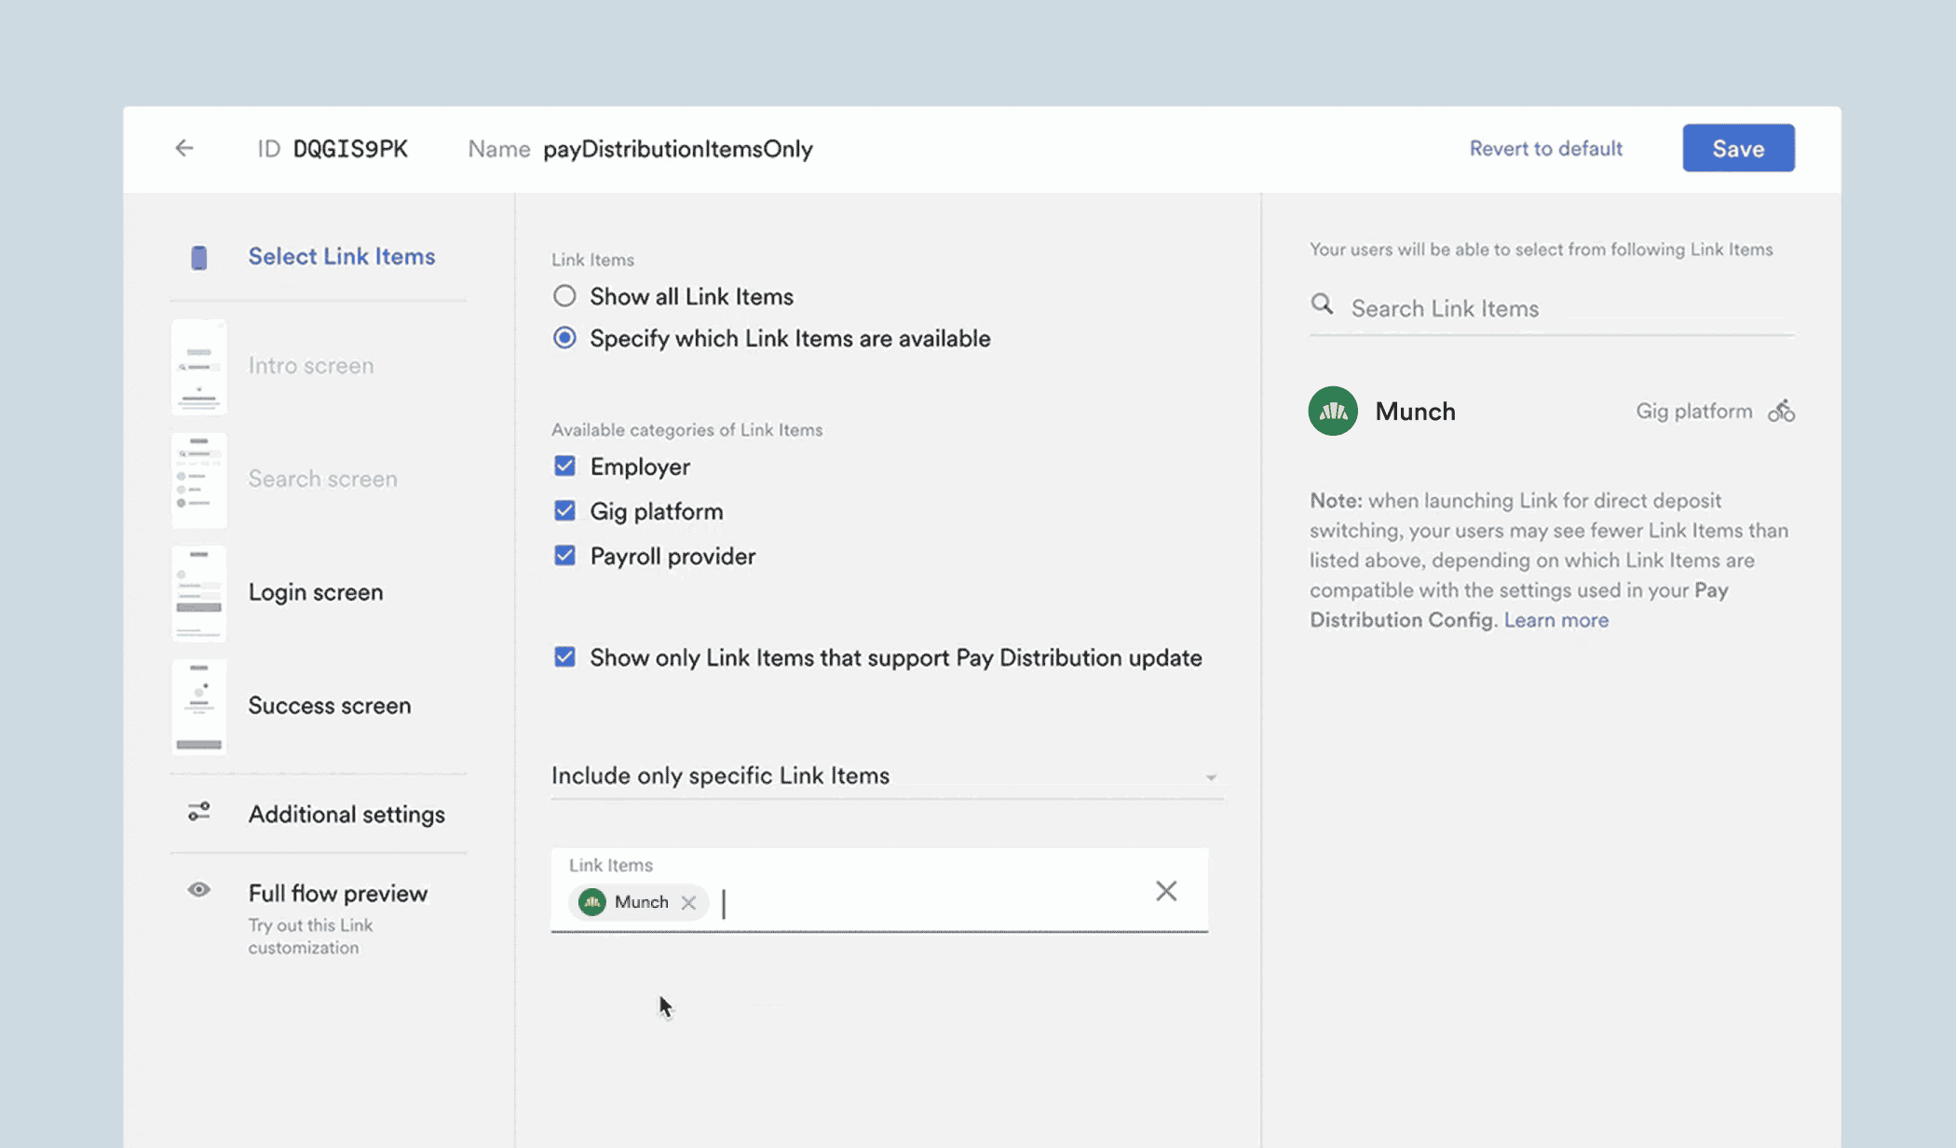The image size is (1956, 1148).
Task: Uncheck the Gig platform category checkbox
Action: pos(564,510)
